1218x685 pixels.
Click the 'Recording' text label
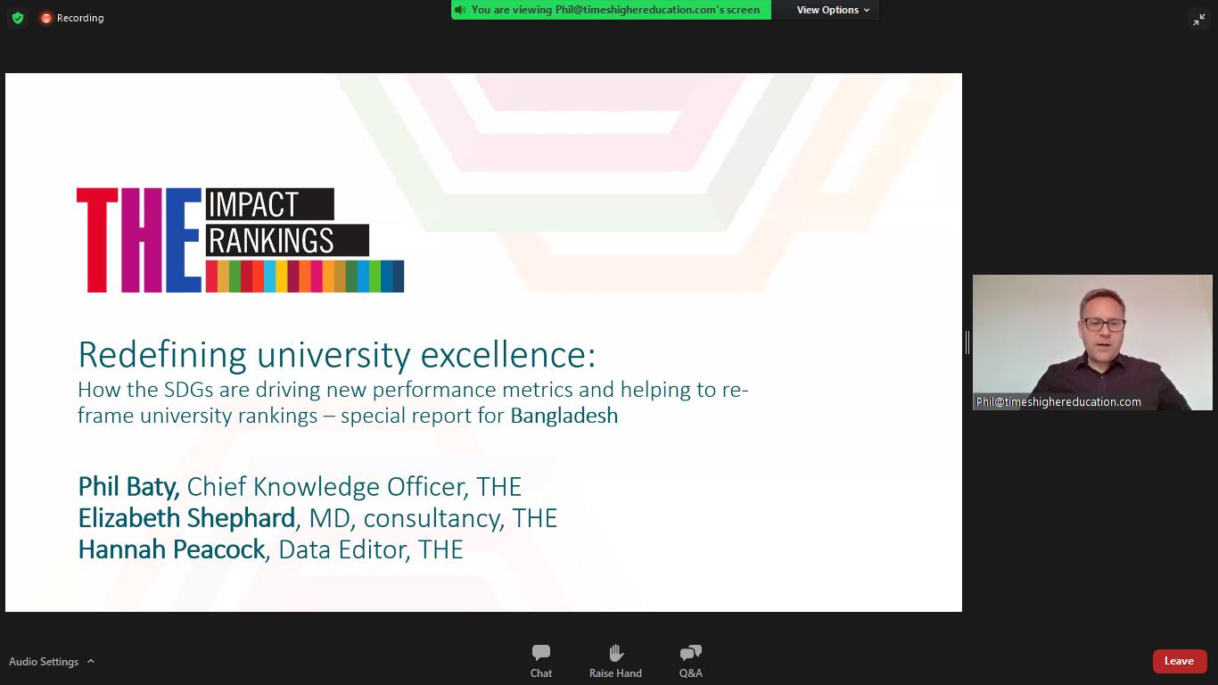click(80, 18)
